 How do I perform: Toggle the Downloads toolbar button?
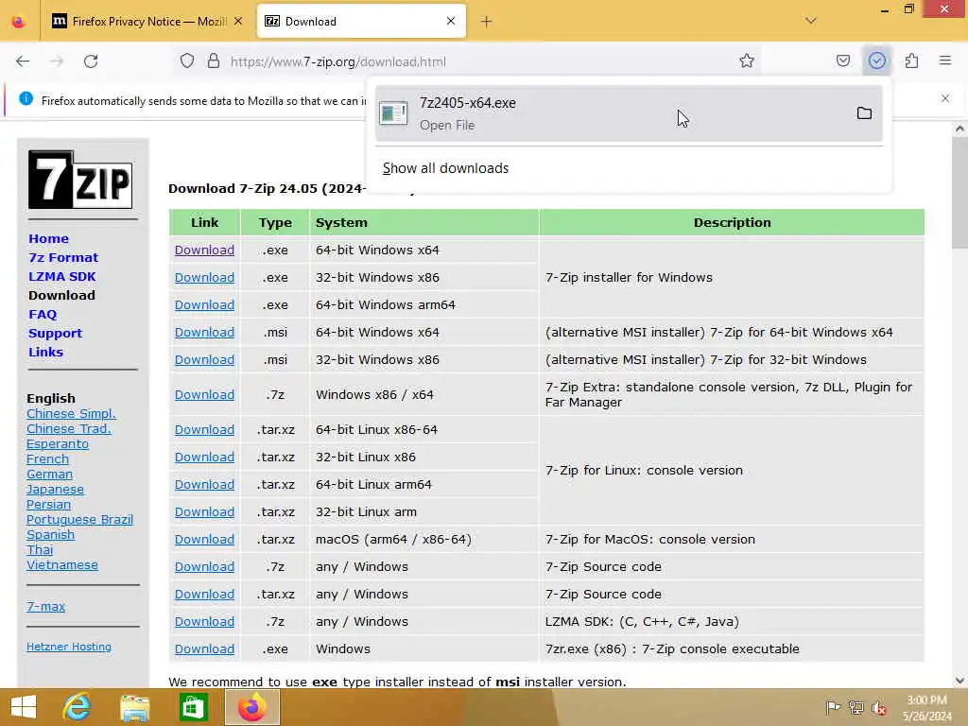point(876,61)
